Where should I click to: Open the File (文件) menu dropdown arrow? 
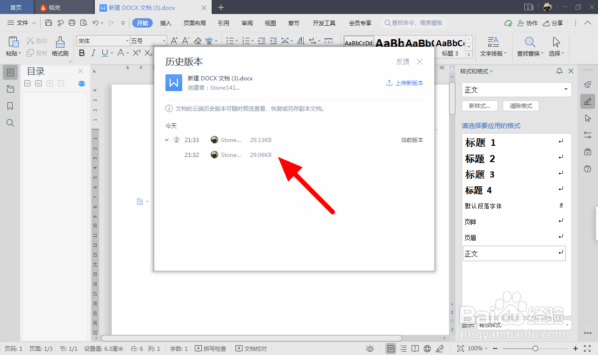pos(34,23)
